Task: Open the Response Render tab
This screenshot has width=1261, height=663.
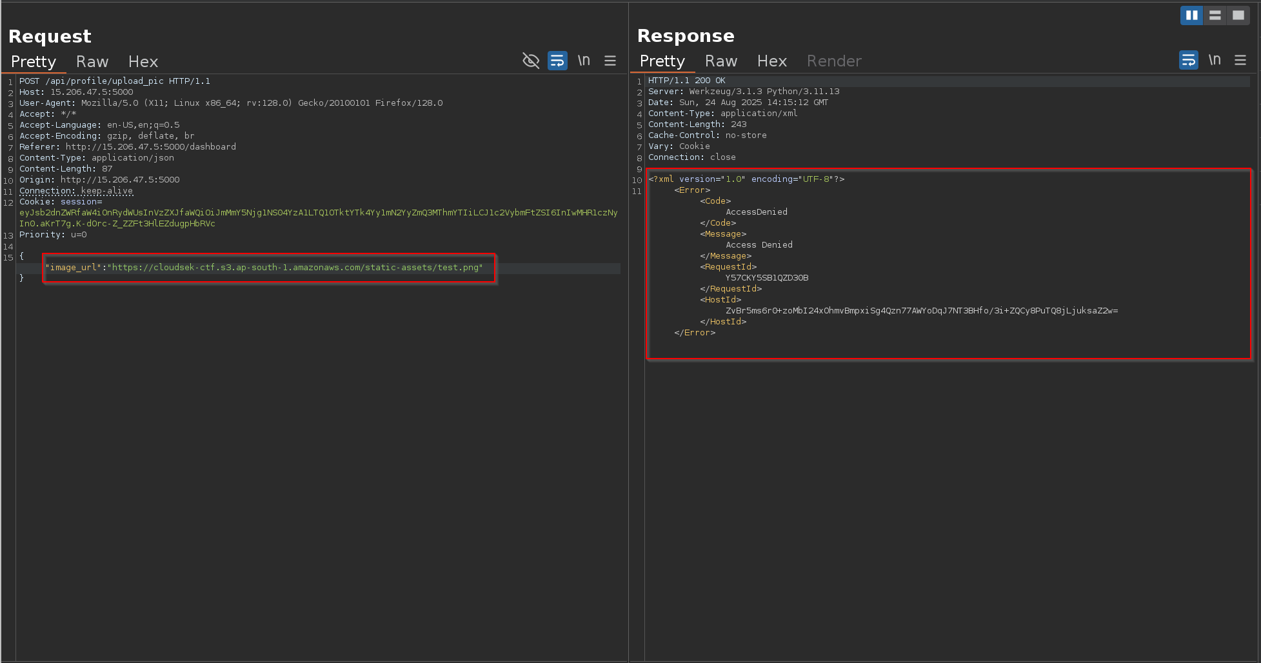Action: tap(833, 61)
